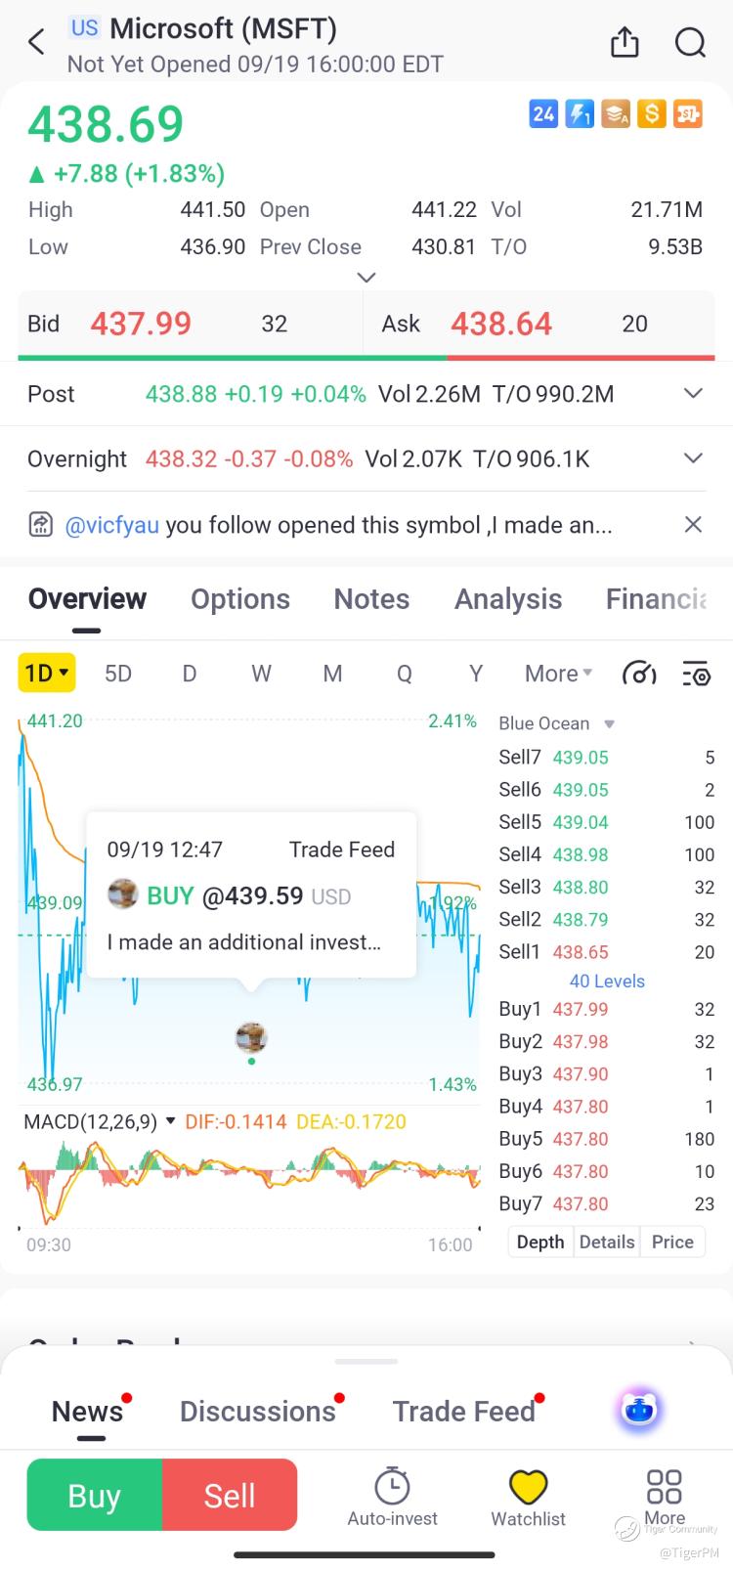The height and width of the screenshot is (1570, 733).
Task: Switch order book to Details view
Action: [607, 1242]
